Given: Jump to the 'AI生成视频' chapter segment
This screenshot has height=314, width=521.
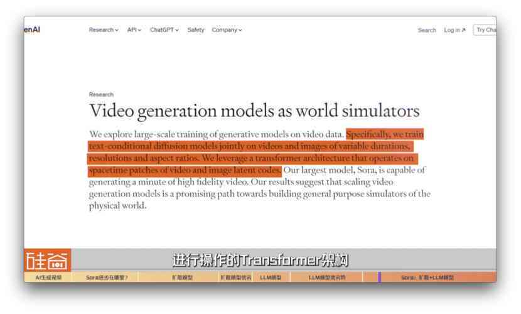Looking at the screenshot, I should tap(48, 277).
